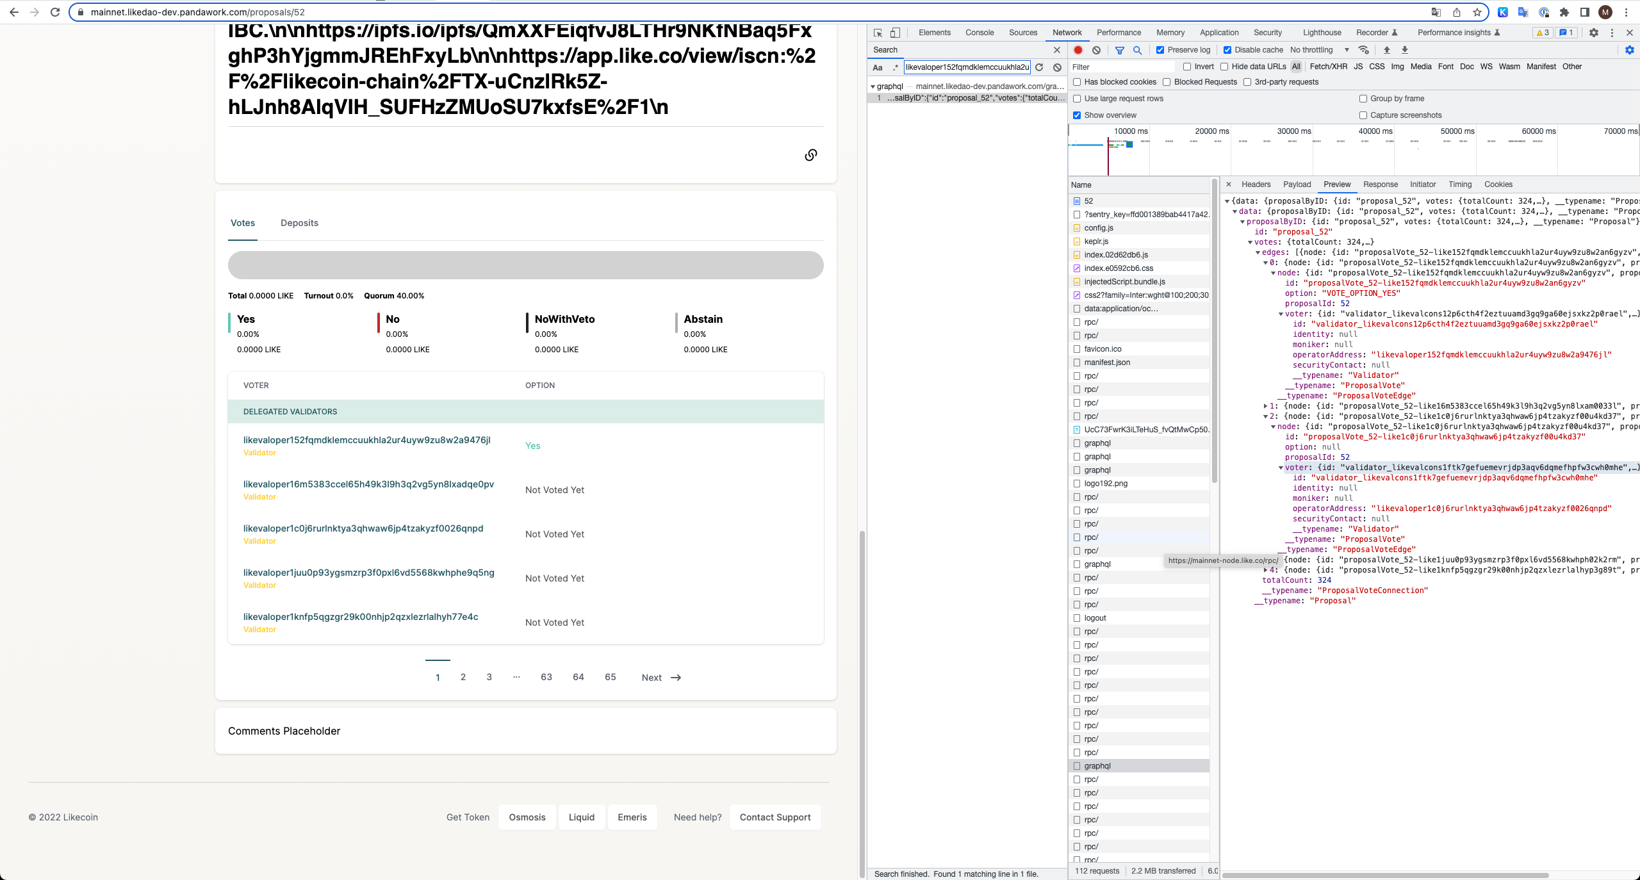Check Blocked Requests option
The image size is (1640, 880).
pyautogui.click(x=1167, y=82)
